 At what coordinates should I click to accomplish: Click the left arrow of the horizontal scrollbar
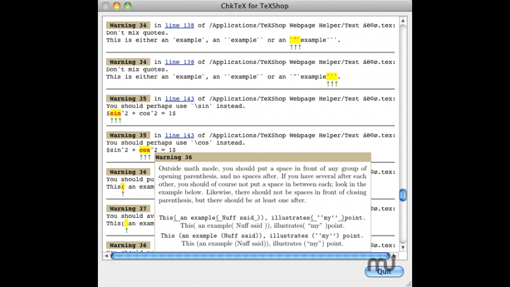coord(106,256)
